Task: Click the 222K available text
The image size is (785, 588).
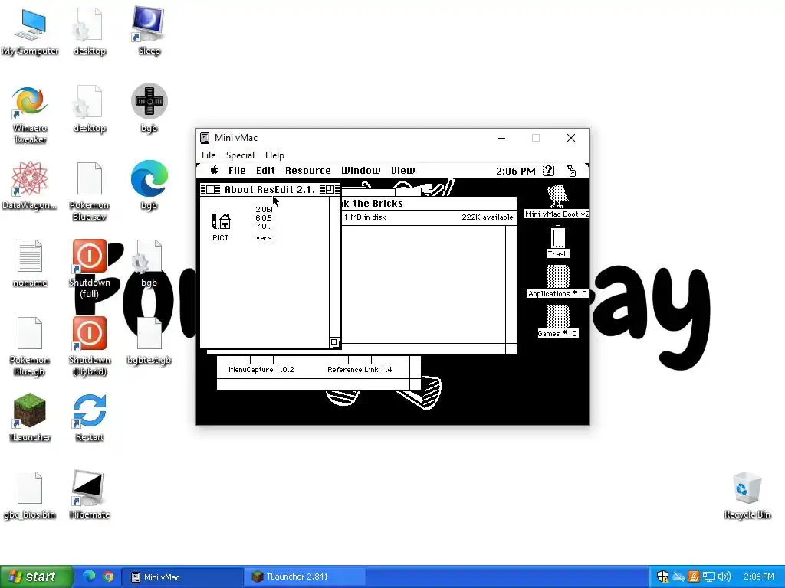Action: [x=487, y=217]
